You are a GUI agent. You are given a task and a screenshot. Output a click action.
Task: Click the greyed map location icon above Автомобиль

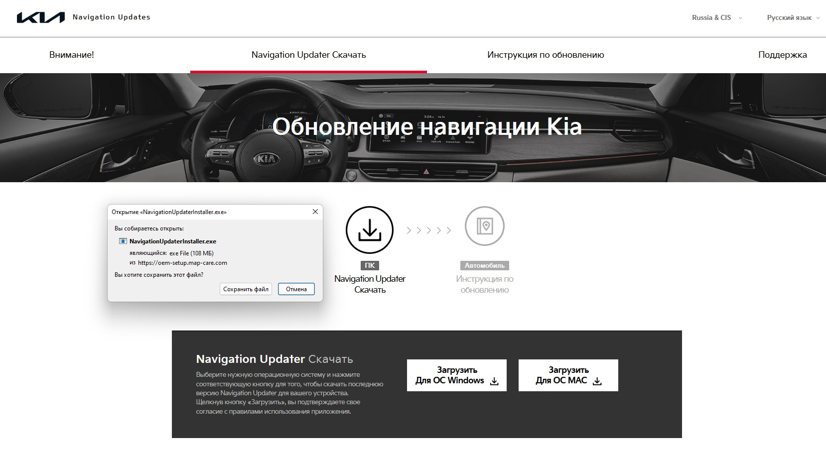pyautogui.click(x=485, y=226)
